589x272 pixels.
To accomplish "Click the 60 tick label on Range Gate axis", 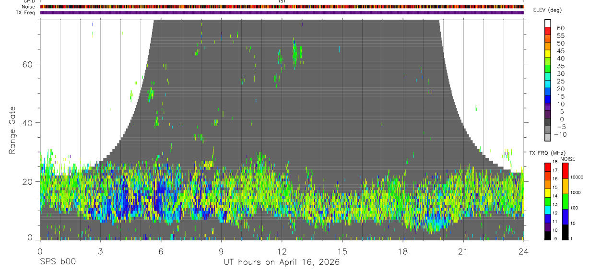I will click(x=28, y=64).
